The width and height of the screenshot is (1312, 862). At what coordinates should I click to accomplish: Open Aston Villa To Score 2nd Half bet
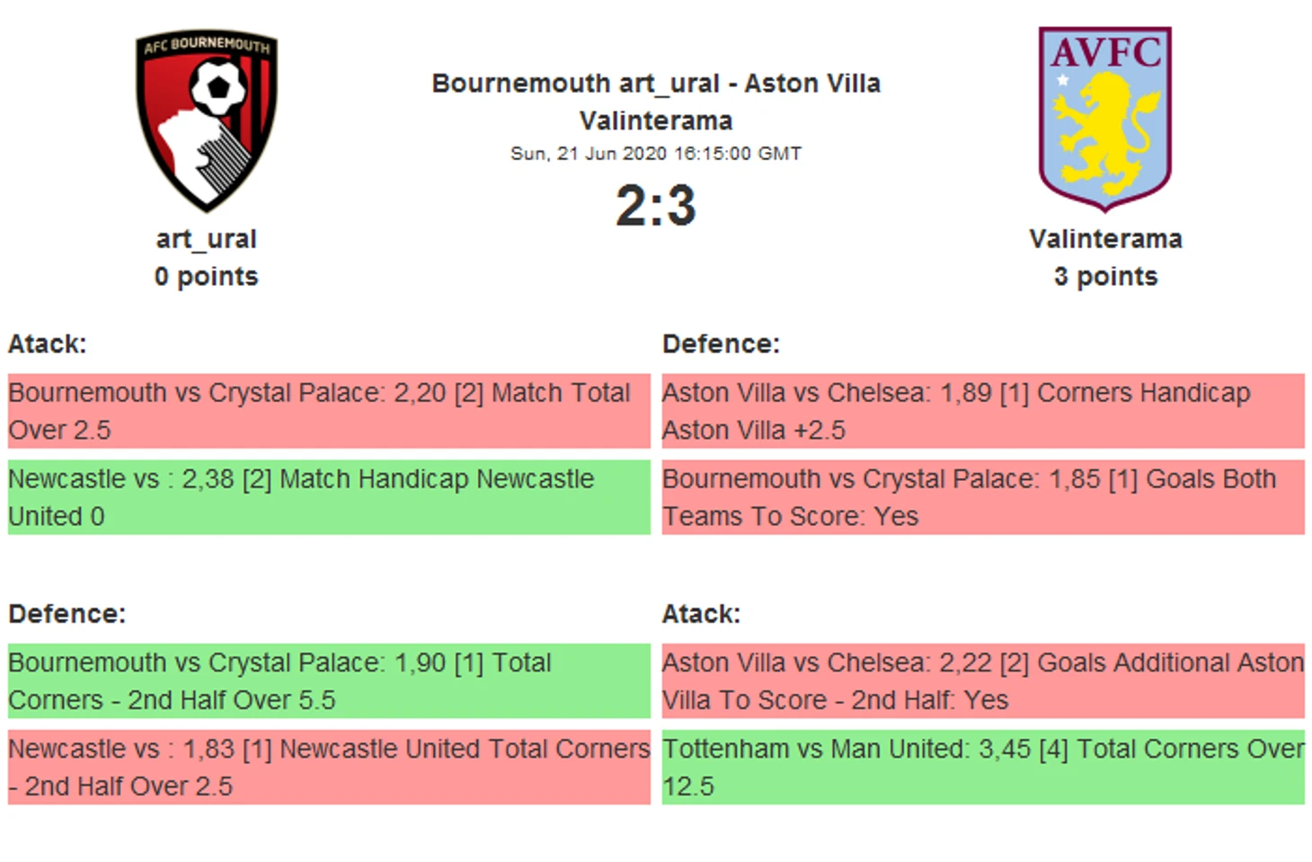click(x=982, y=680)
